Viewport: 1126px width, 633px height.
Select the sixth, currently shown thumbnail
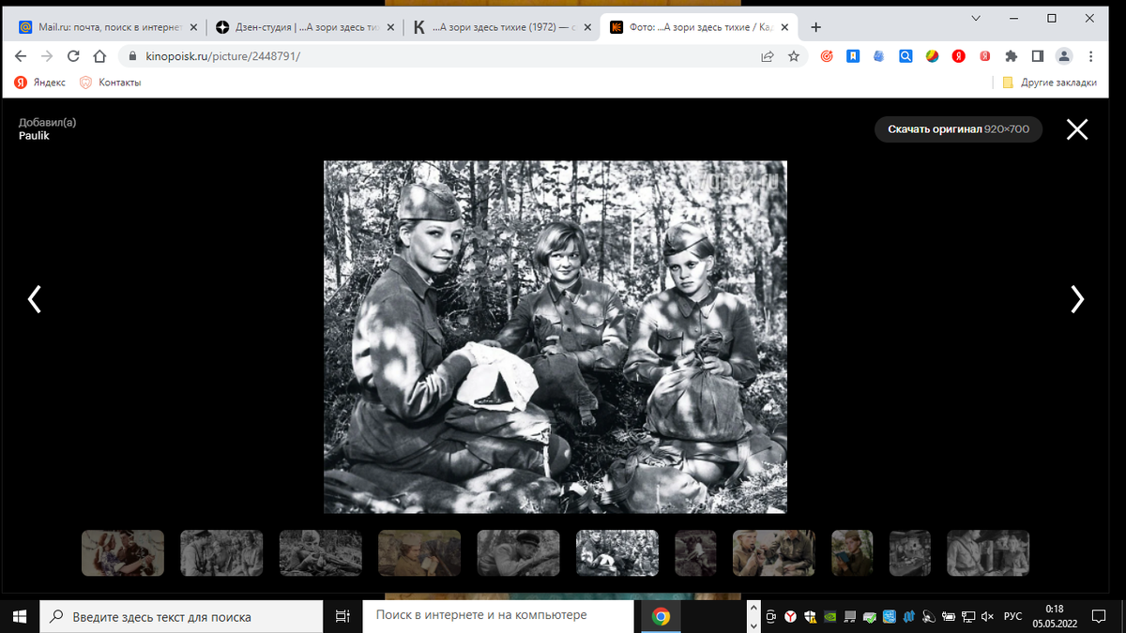617,552
